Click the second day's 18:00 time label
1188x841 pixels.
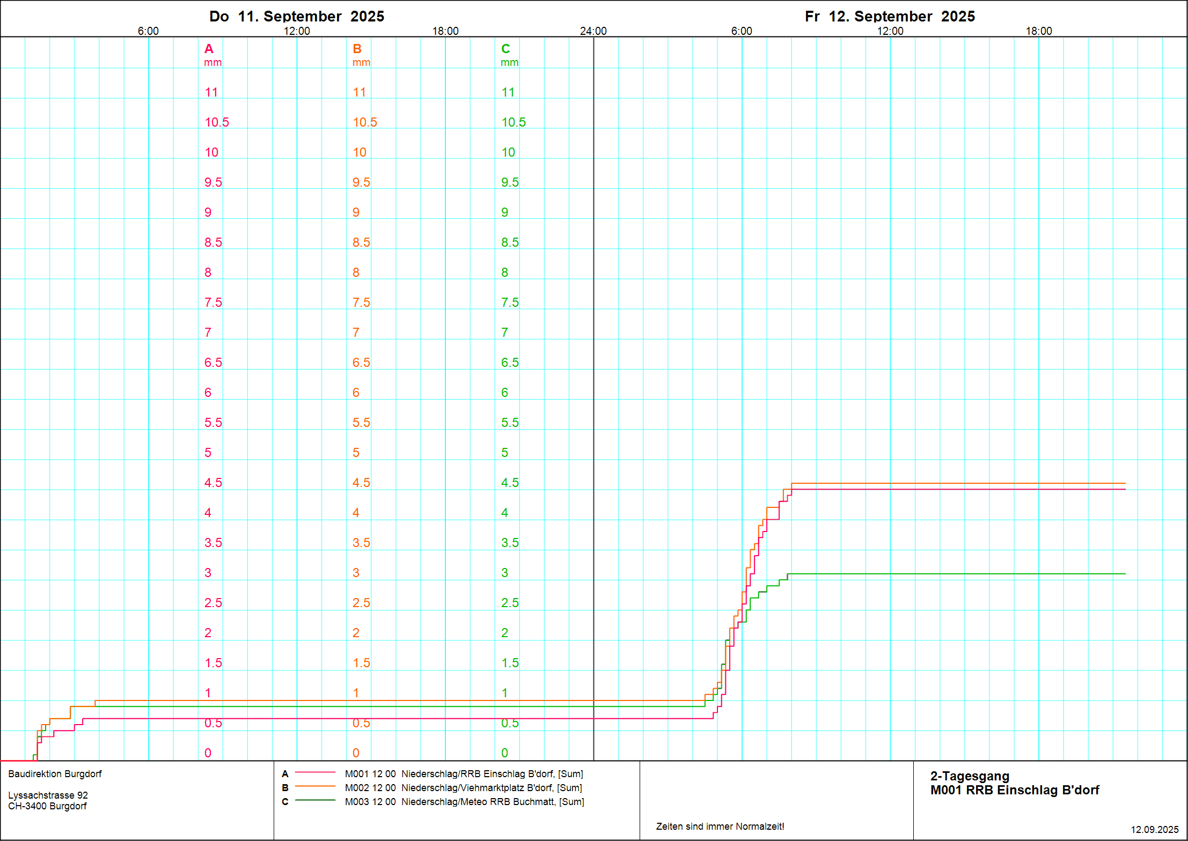tap(1039, 31)
